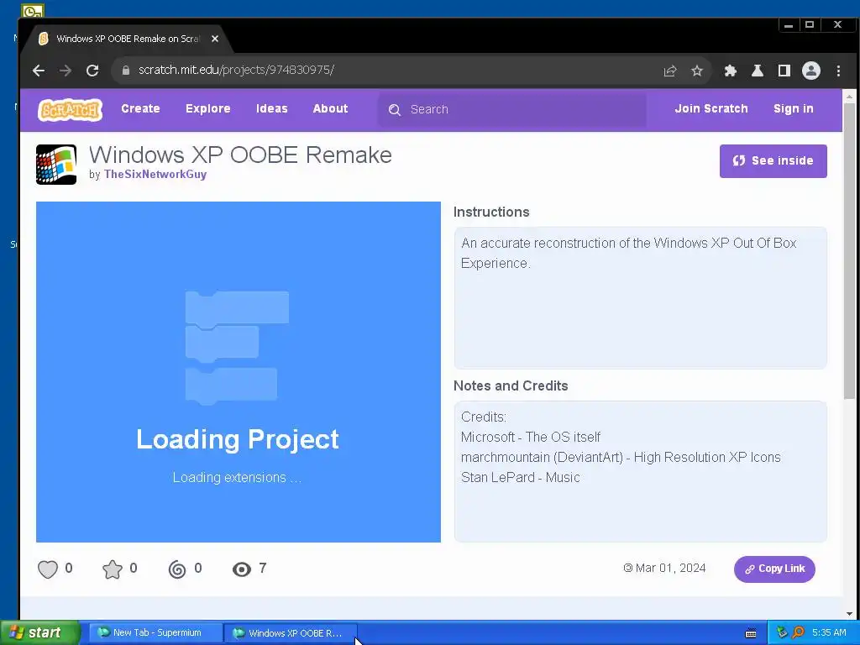Image resolution: width=860 pixels, height=645 pixels.
Task: Open the Windows start button
Action: click(x=39, y=633)
